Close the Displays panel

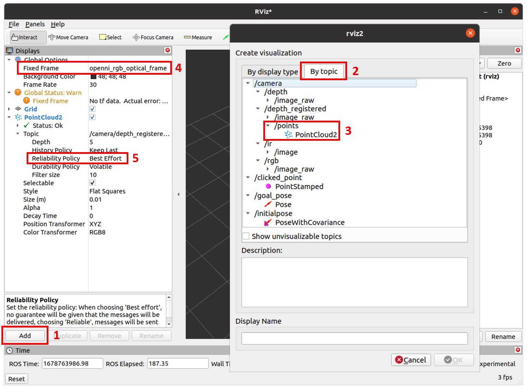coord(168,50)
